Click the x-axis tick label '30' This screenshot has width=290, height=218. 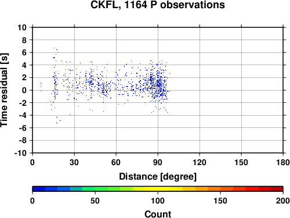pos(74,162)
